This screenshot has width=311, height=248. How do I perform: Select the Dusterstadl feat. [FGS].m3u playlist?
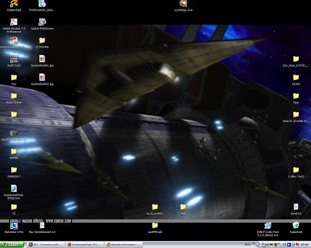tap(14, 189)
